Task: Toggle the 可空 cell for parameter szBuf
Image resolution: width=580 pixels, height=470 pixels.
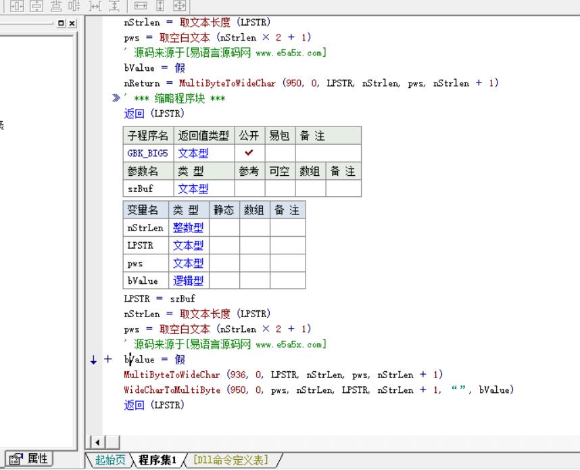Action: tap(280, 189)
